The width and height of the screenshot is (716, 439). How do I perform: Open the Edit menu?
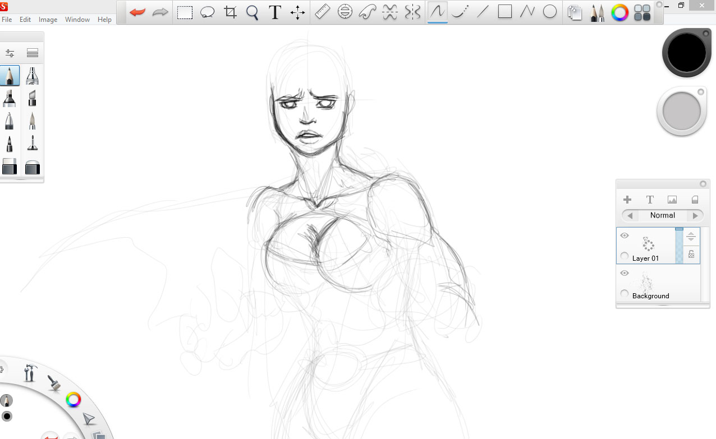25,20
